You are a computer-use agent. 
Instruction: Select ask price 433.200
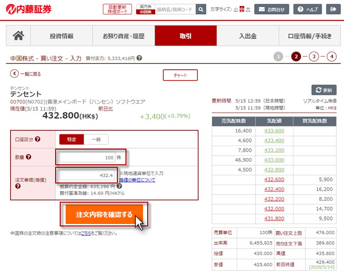tap(274, 150)
